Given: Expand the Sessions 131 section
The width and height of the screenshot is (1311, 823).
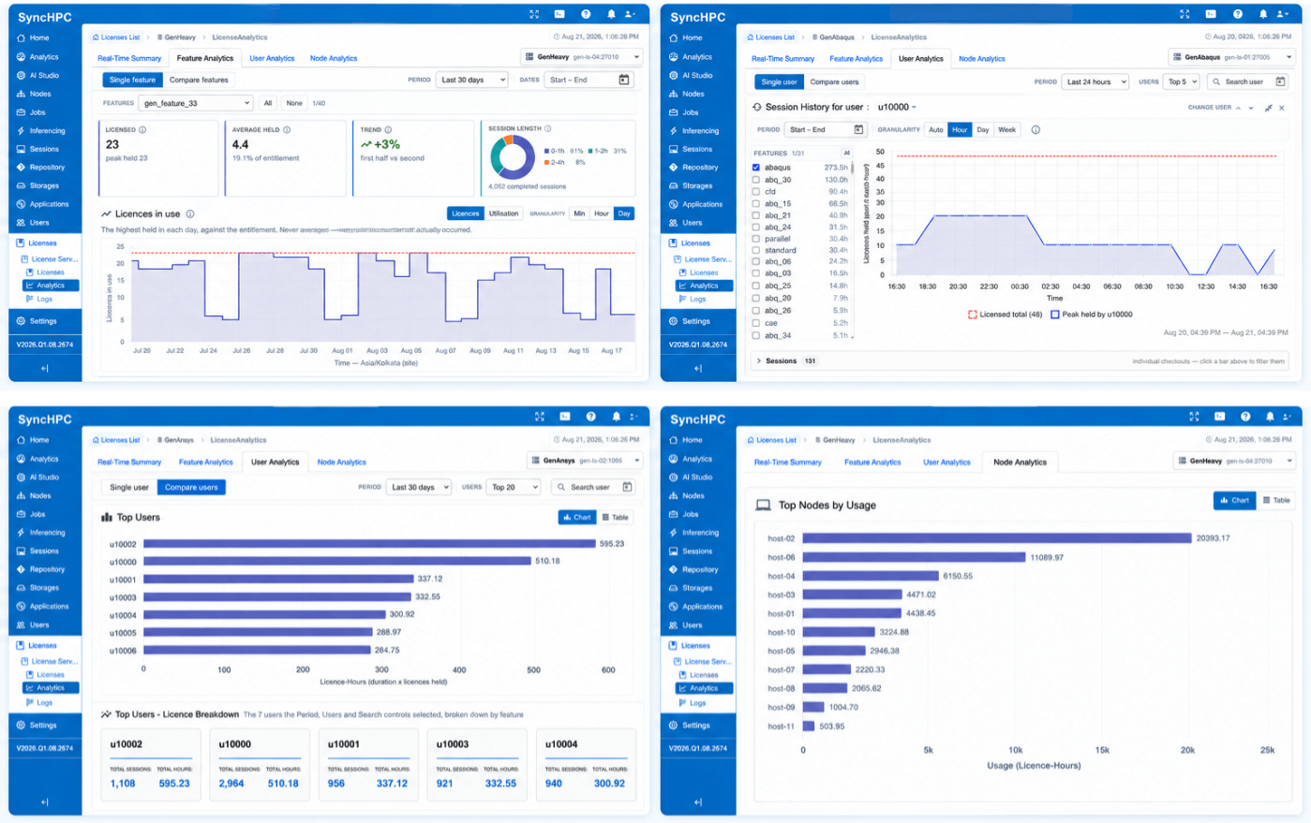Looking at the screenshot, I should point(1021,360).
